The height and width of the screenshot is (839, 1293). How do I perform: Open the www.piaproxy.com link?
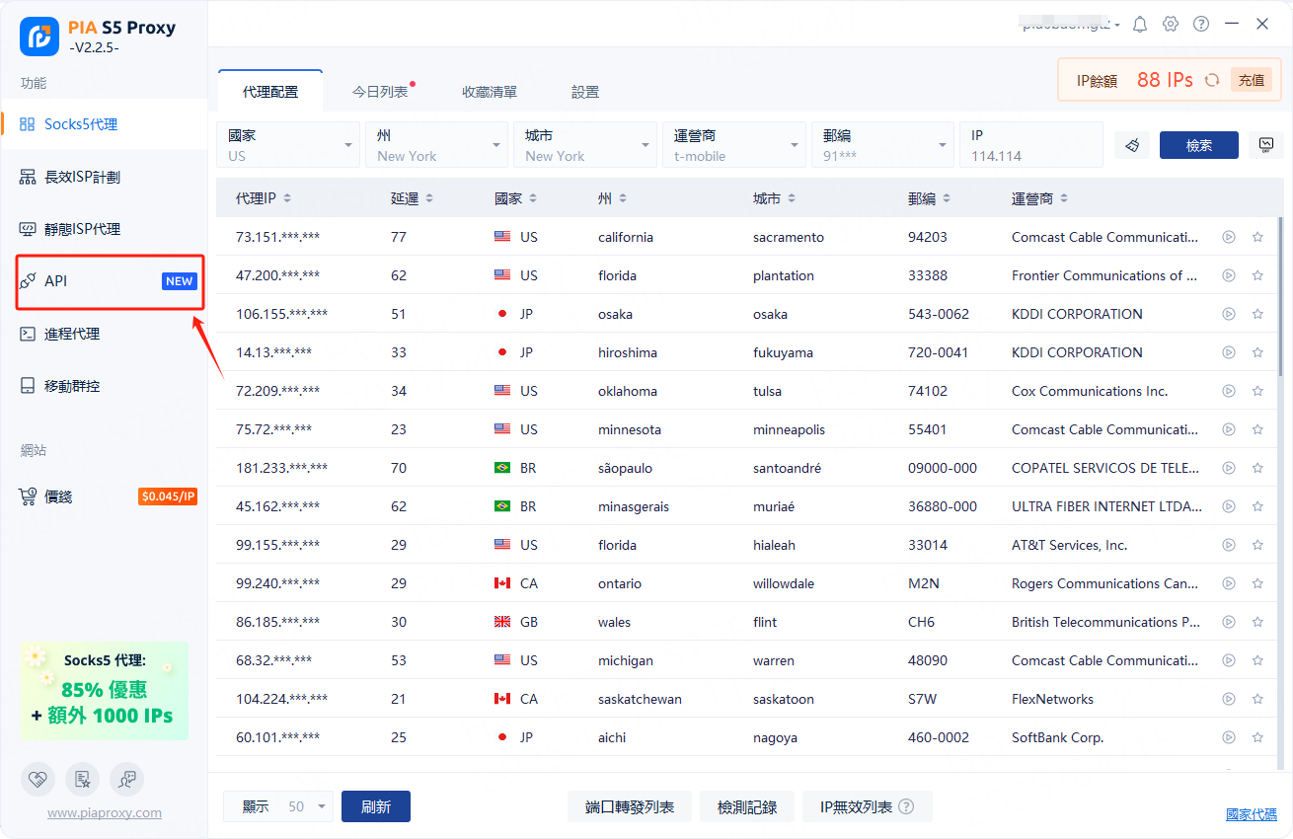tap(105, 813)
